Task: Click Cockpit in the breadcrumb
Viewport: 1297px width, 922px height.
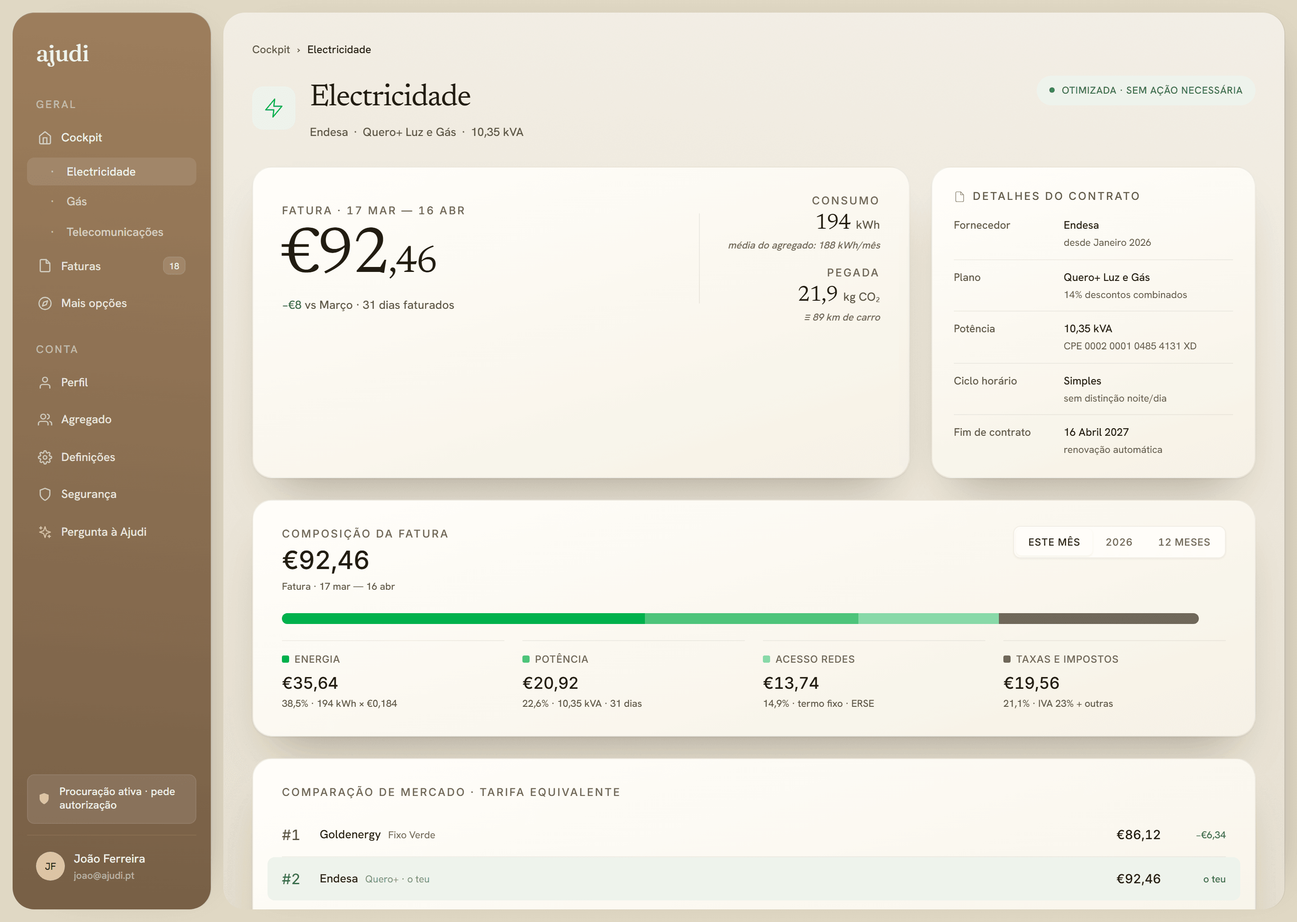Action: coord(271,50)
